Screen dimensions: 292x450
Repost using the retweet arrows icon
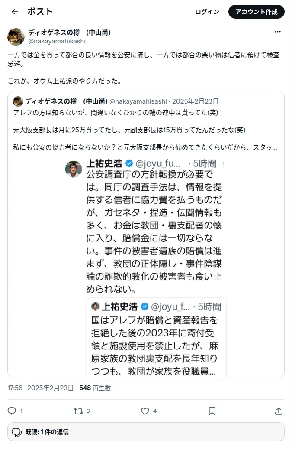(x=78, y=411)
